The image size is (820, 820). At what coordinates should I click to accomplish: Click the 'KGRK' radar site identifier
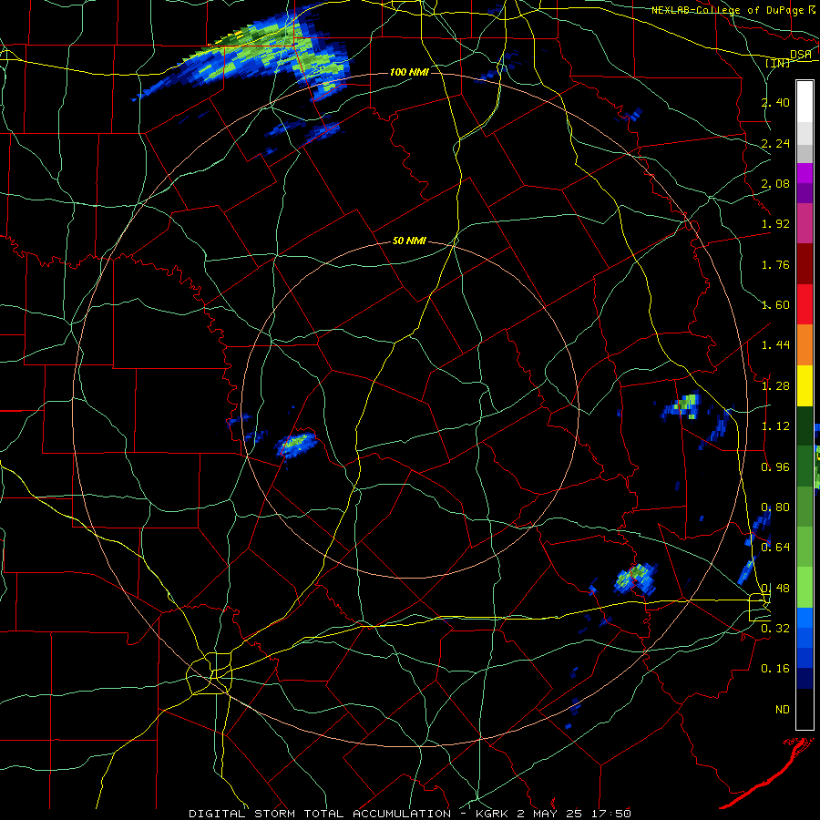492,814
